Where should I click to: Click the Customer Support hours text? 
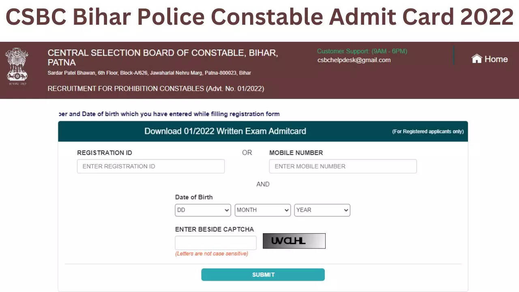[x=362, y=51]
